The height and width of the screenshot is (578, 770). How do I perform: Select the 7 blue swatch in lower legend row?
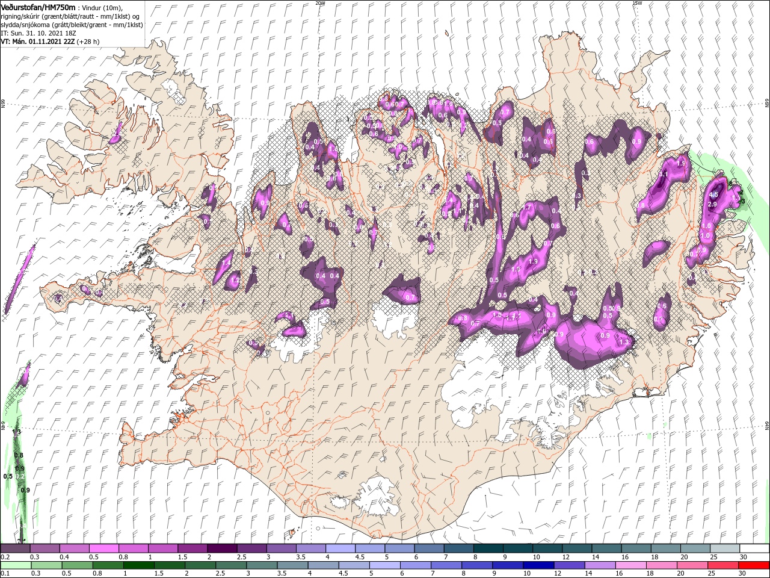click(446, 565)
